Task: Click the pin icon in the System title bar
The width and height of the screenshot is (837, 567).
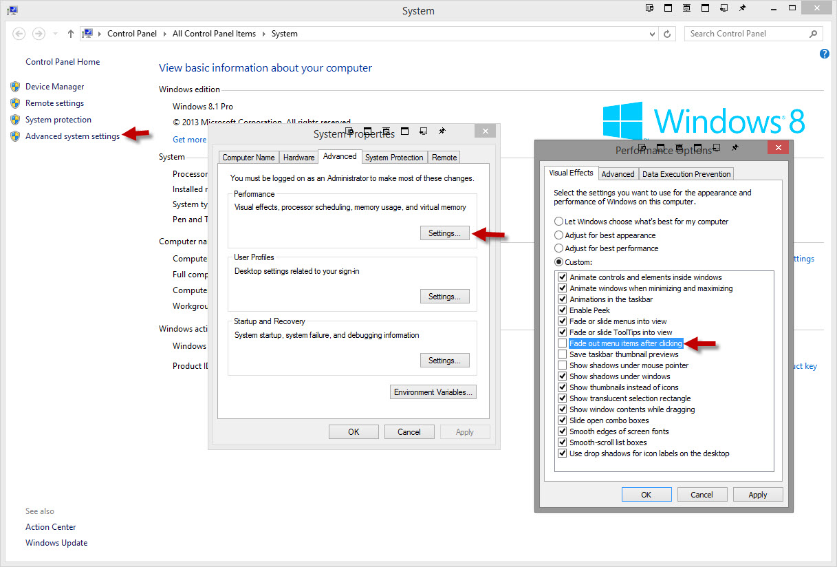Action: pos(742,8)
